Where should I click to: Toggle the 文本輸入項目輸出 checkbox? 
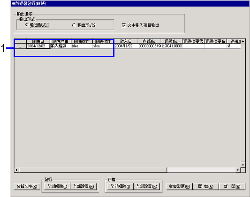pos(124,25)
